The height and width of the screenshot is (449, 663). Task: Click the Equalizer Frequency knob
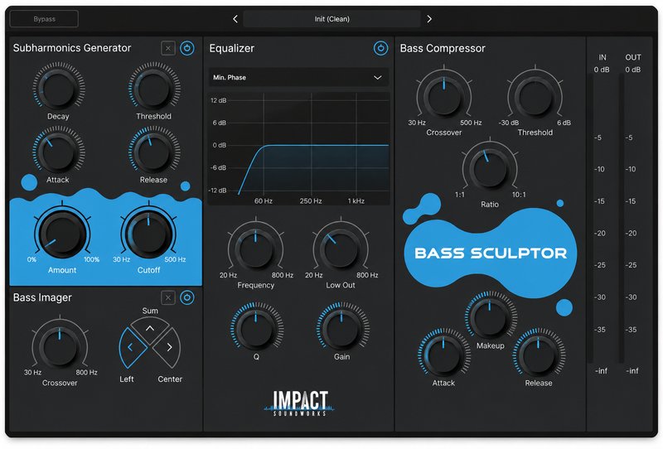[x=255, y=249]
